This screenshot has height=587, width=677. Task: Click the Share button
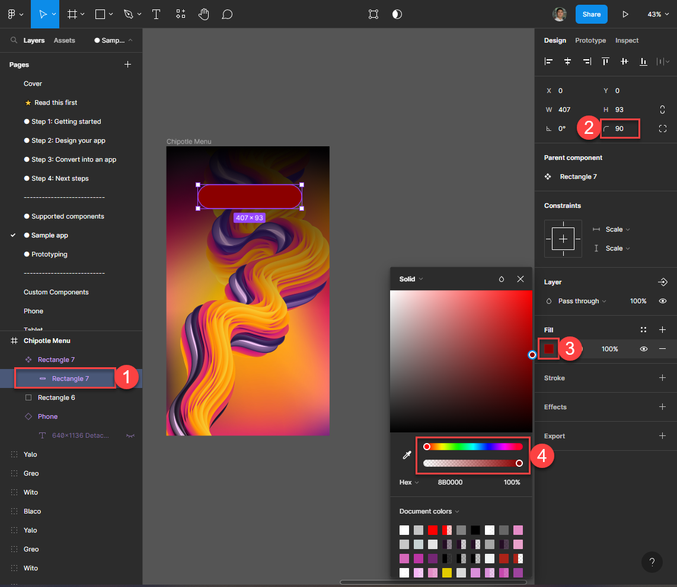pyautogui.click(x=591, y=14)
